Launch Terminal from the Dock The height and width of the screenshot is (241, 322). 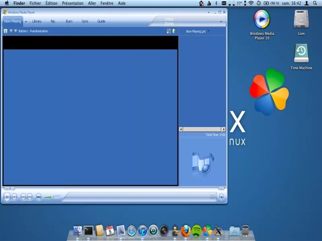click(x=89, y=231)
